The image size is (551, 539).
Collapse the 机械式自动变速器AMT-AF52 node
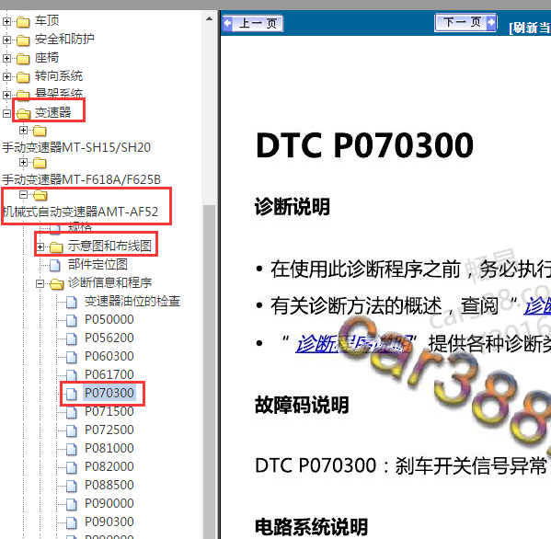coord(24,194)
